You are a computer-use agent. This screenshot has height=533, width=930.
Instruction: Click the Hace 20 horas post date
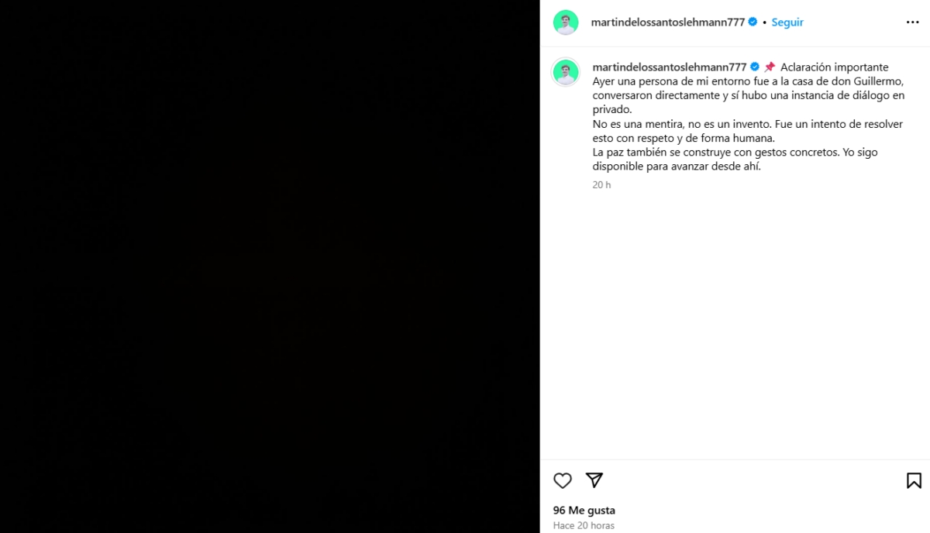click(x=584, y=525)
